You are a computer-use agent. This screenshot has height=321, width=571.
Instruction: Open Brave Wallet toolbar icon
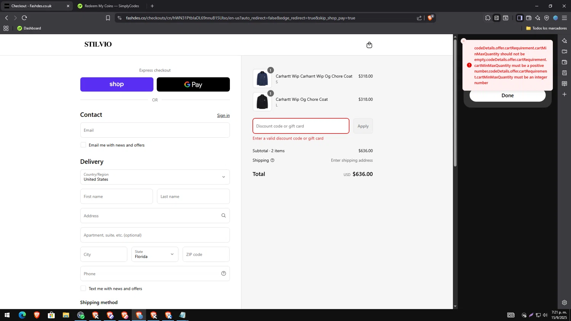pos(529,18)
